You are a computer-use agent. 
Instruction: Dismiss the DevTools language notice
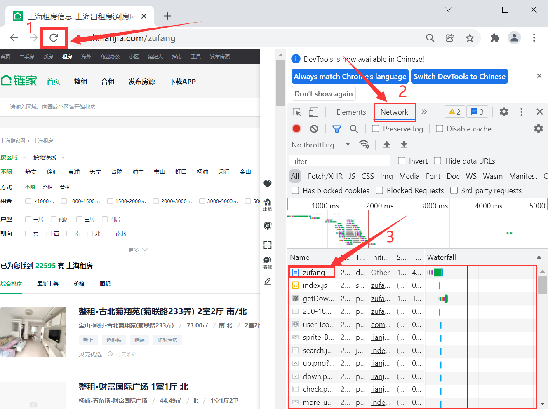[x=539, y=76]
